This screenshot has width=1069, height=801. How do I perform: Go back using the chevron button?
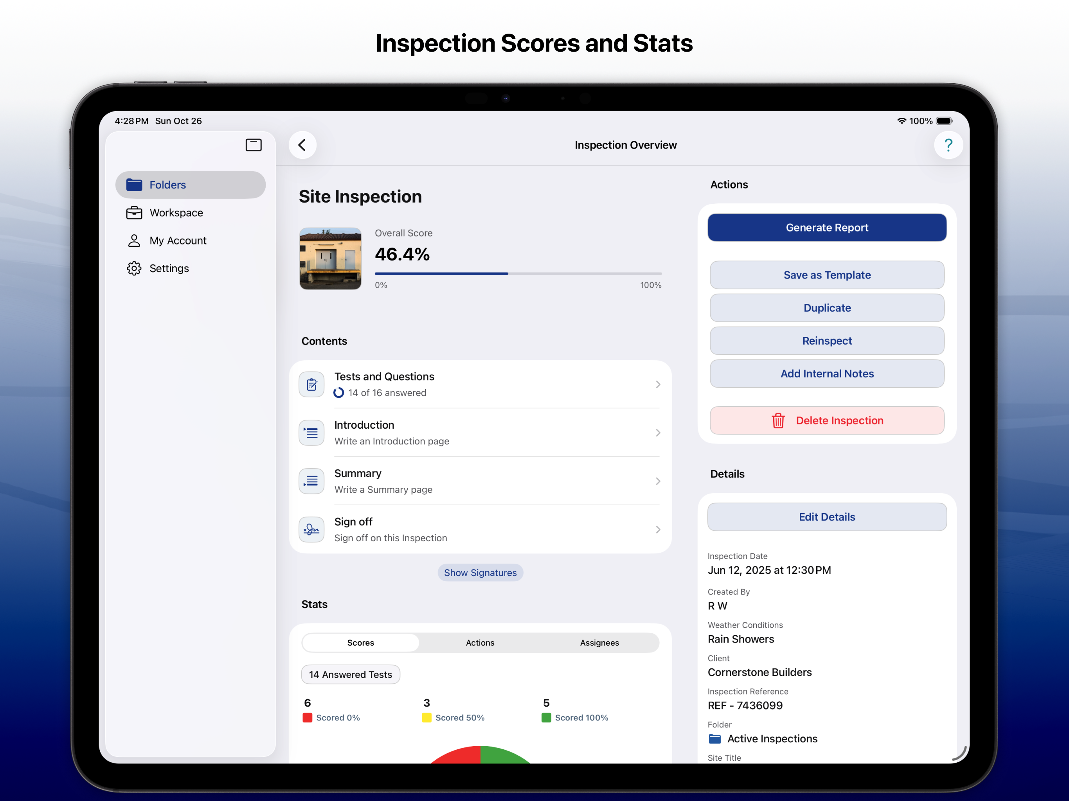[302, 145]
